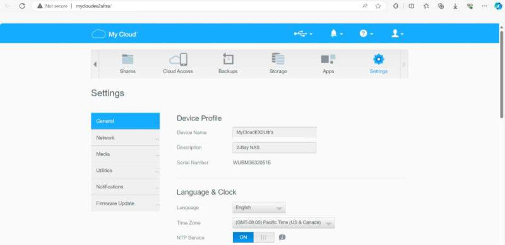Image resolution: width=505 pixels, height=245 pixels.
Task: Open the user account menu icon
Action: (x=397, y=33)
